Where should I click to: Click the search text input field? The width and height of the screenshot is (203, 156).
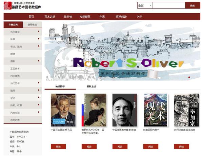(169, 5)
